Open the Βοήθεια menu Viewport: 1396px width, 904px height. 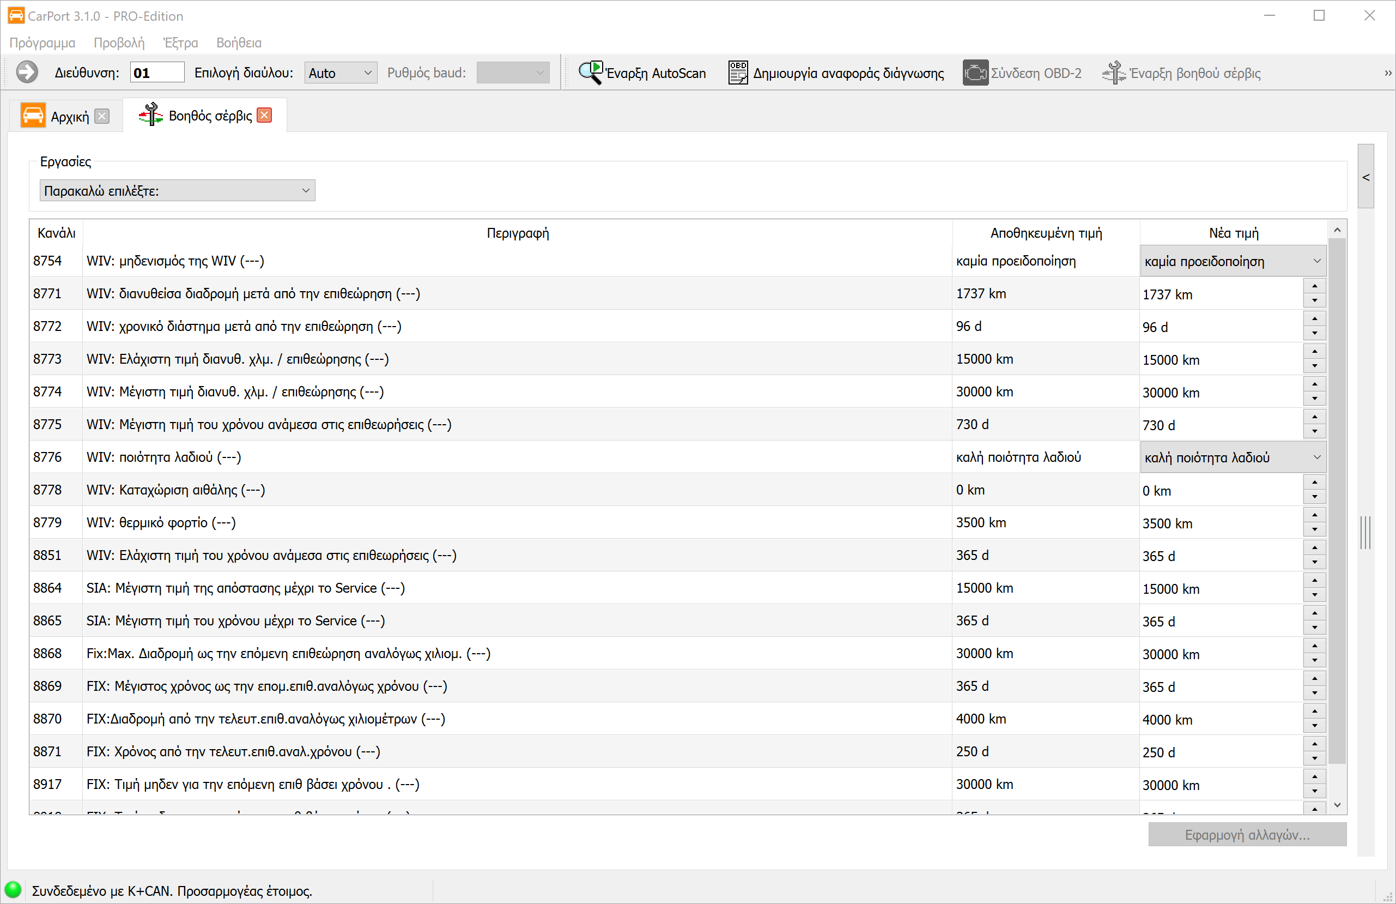click(239, 43)
